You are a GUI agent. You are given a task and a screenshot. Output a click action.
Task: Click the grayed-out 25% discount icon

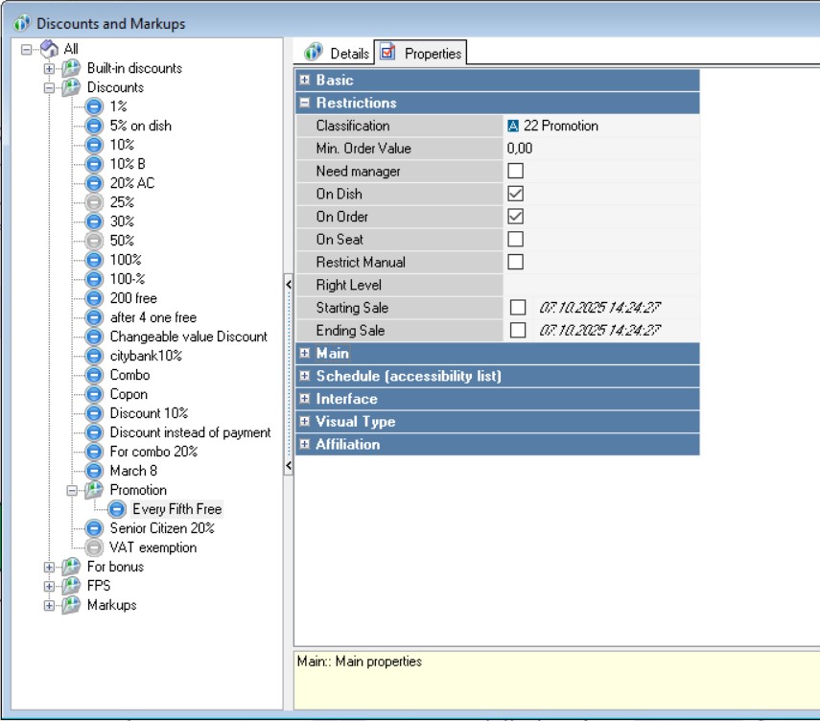pos(94,202)
